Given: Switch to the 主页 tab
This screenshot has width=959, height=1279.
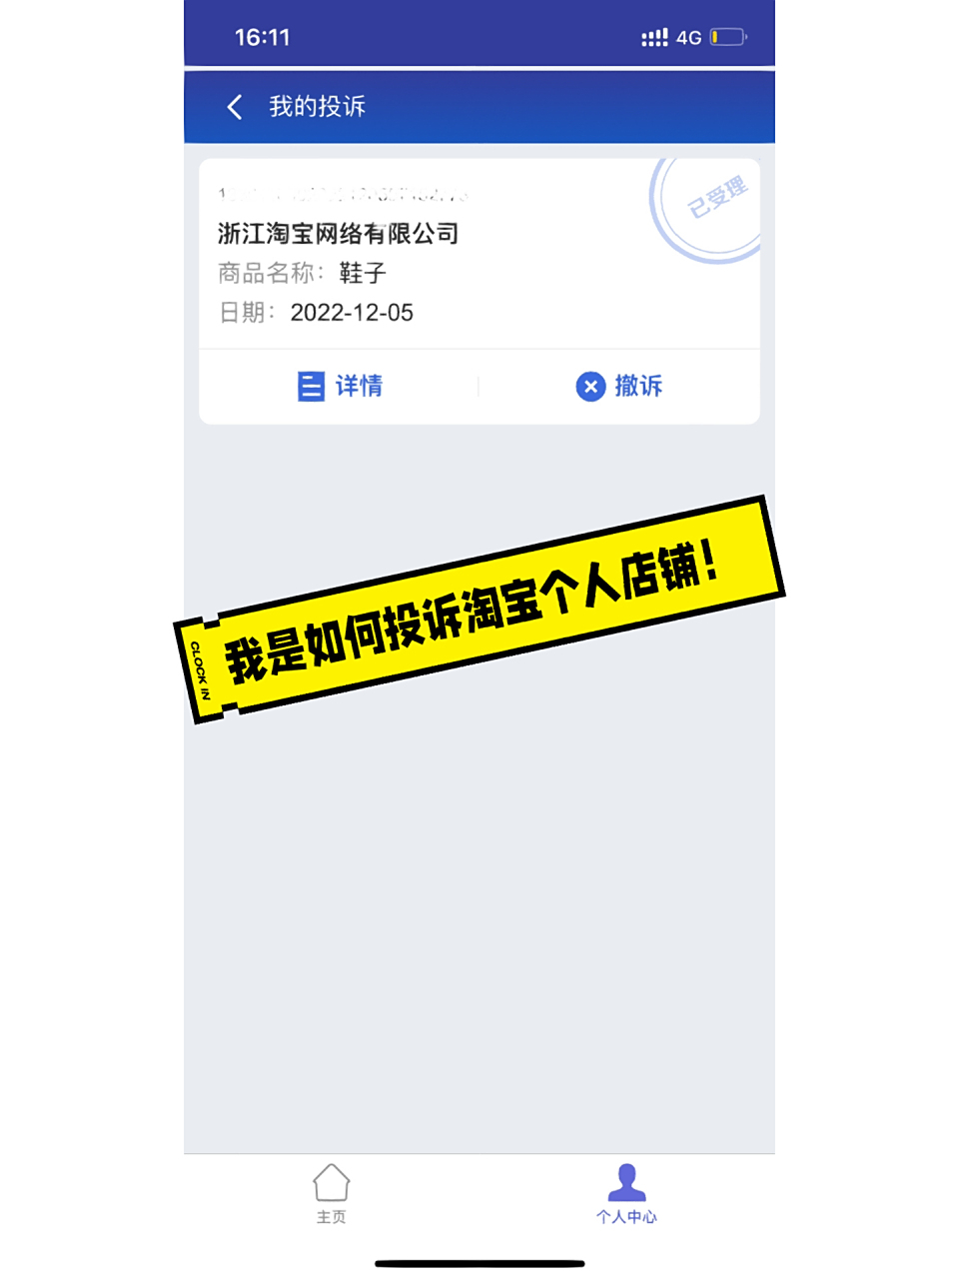Looking at the screenshot, I should point(331,1194).
